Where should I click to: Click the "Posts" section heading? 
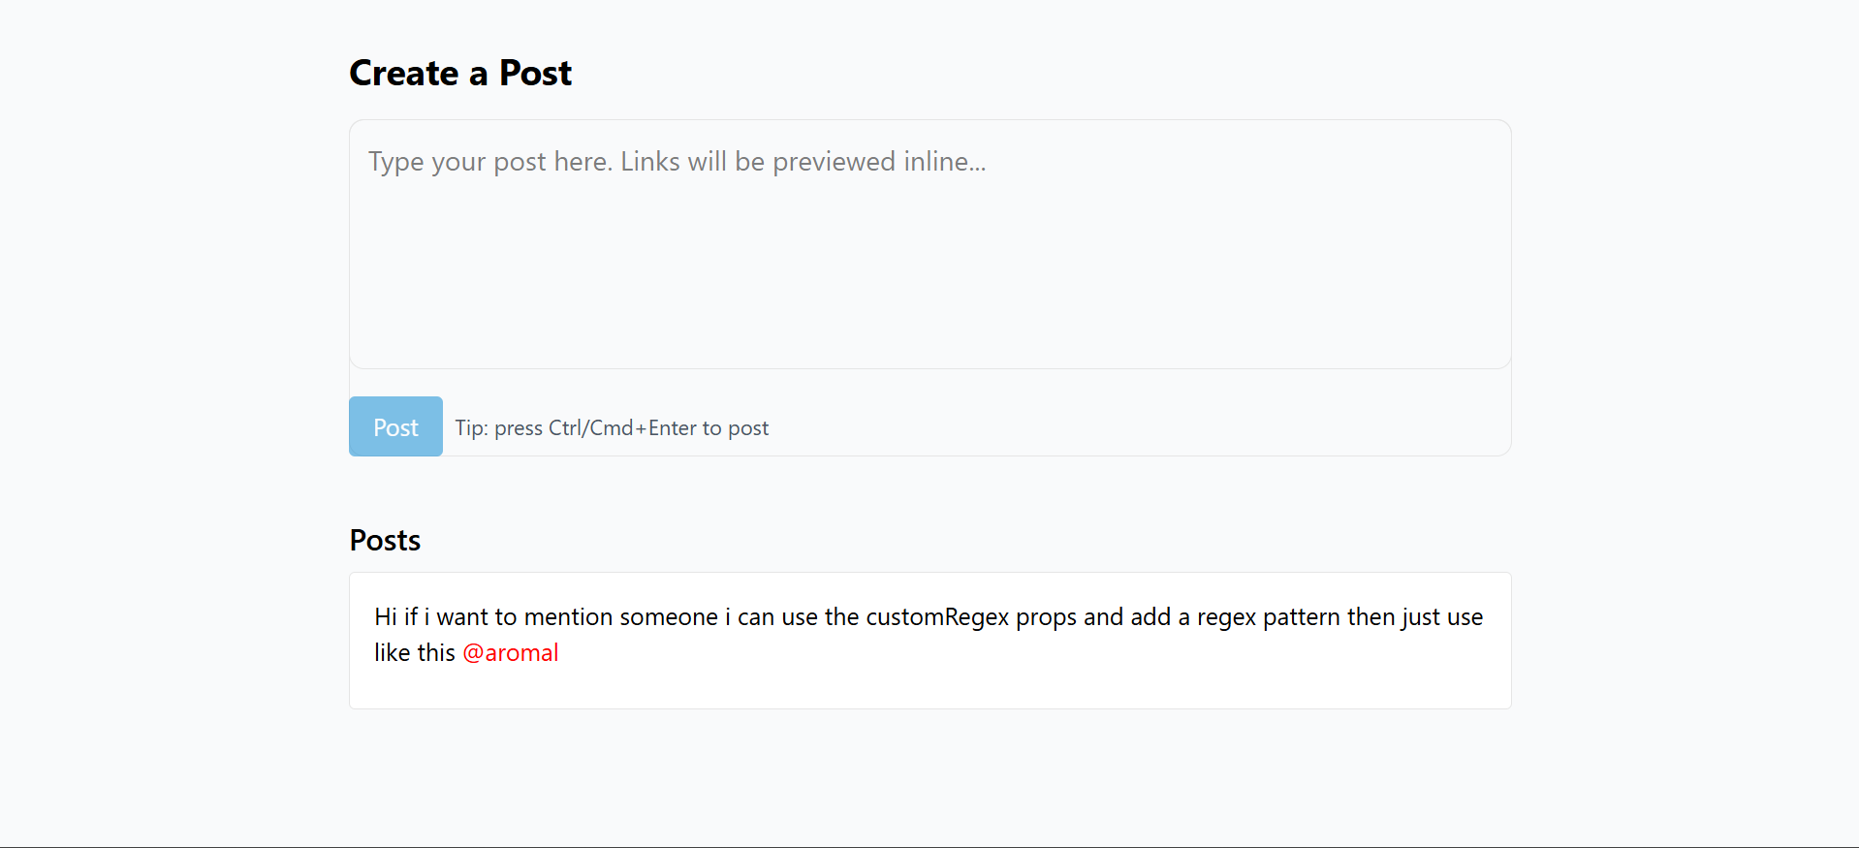pos(385,541)
